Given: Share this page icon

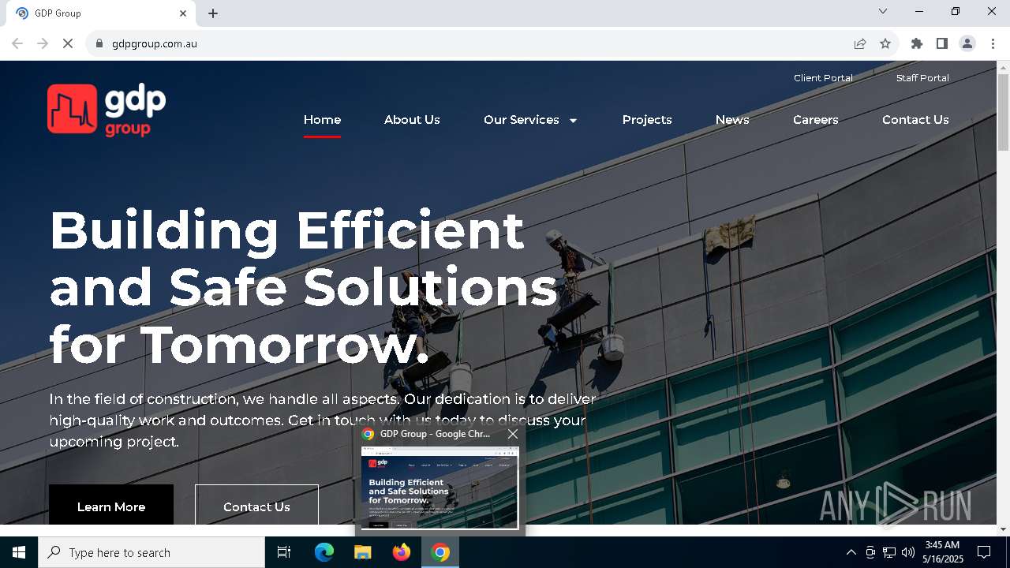Looking at the screenshot, I should 860,43.
